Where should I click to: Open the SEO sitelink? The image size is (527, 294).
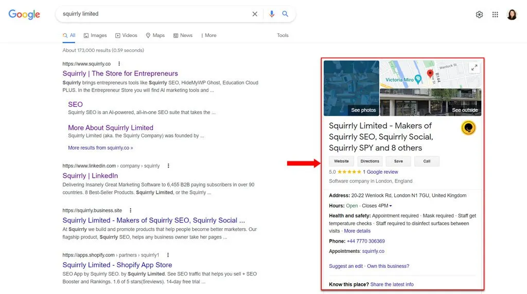[x=75, y=104]
